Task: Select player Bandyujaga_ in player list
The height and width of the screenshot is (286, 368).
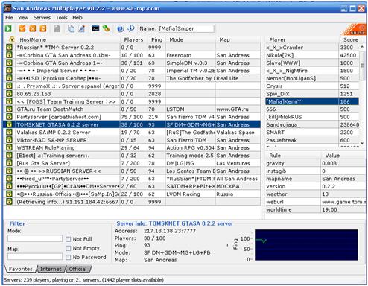Action: coord(312,124)
